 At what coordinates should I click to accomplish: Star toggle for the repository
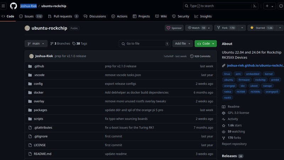pos(261,28)
